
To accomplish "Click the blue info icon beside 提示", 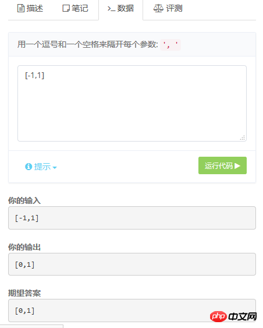I will pyautogui.click(x=29, y=167).
